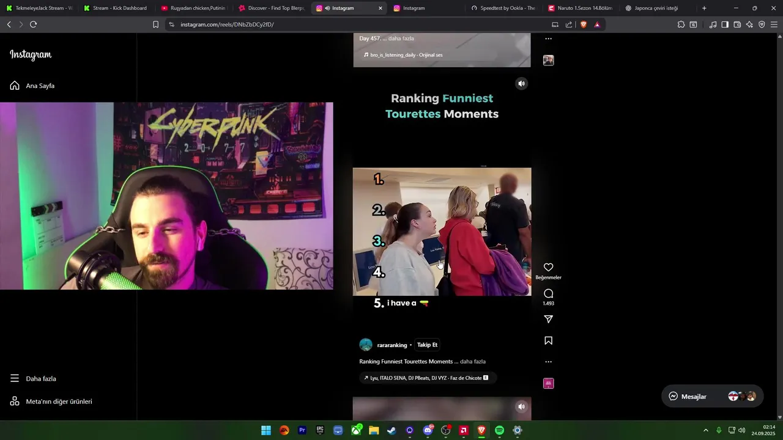
Task: Bookmark this page in the address bar
Action: [x=155, y=24]
